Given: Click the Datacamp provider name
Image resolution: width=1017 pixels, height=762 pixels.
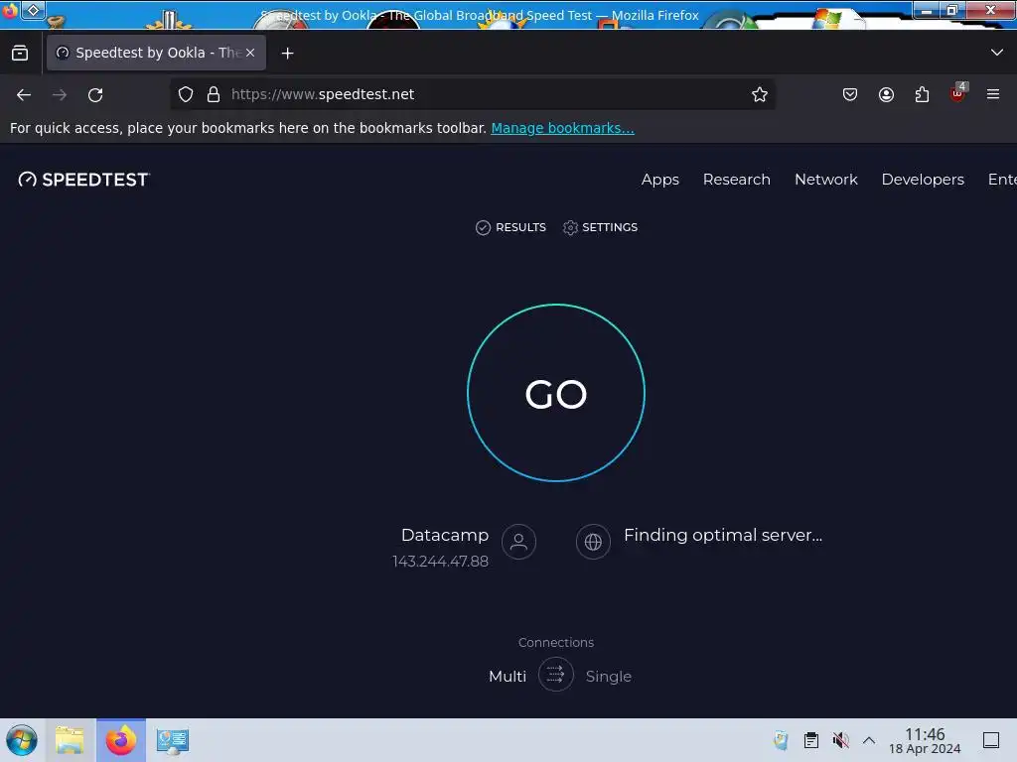Looking at the screenshot, I should (445, 535).
